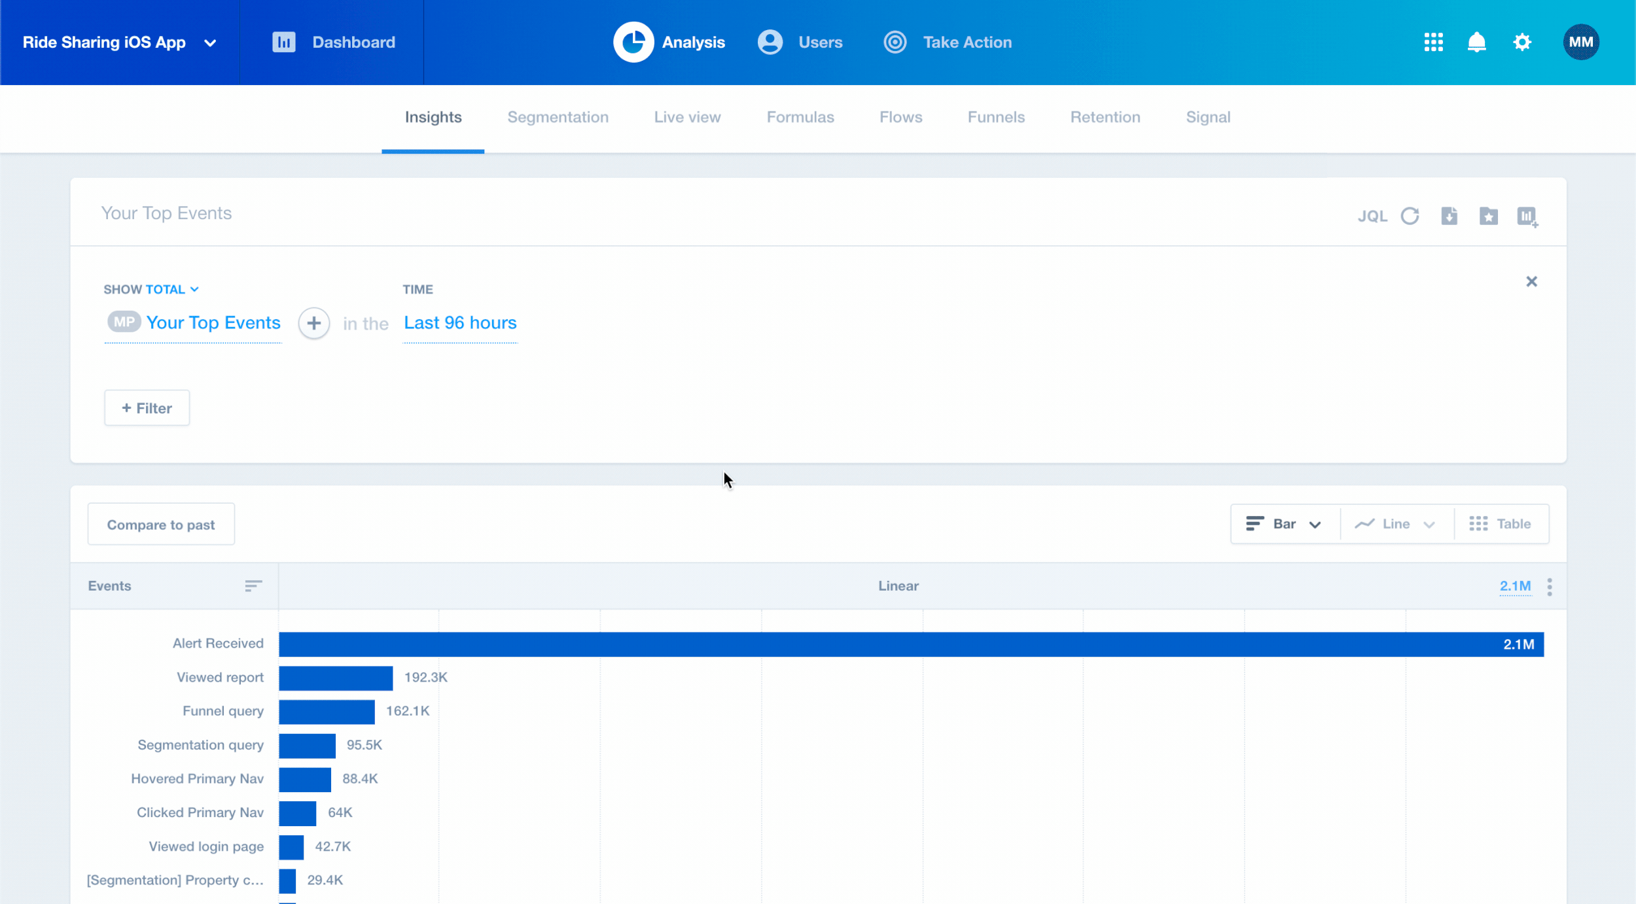Click the Table grid icon
Image resolution: width=1636 pixels, height=904 pixels.
1478,523
